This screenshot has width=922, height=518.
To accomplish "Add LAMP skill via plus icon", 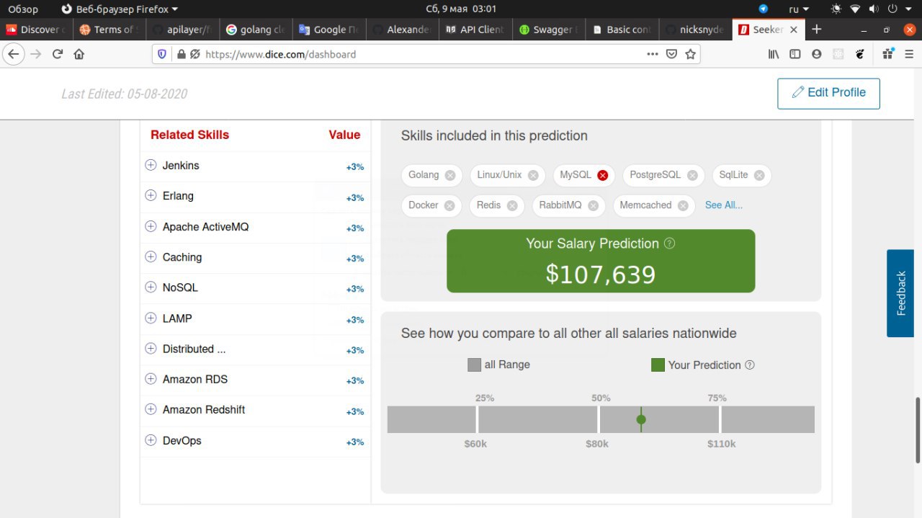I will point(151,318).
